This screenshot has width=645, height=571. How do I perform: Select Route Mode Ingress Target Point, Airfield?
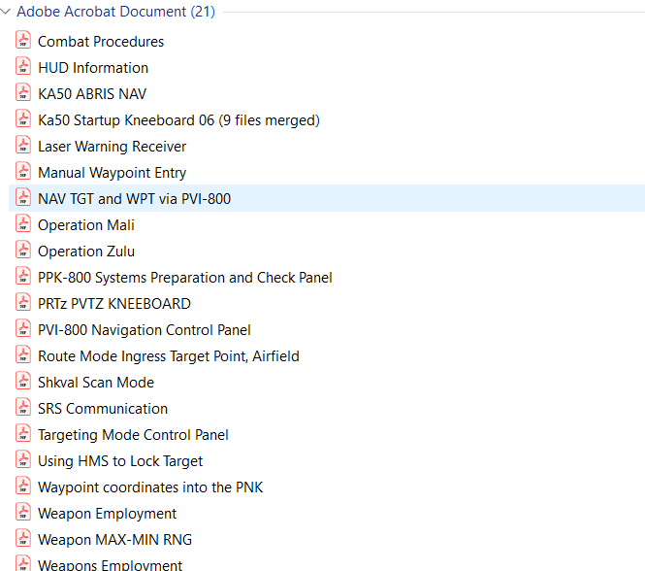(x=168, y=356)
